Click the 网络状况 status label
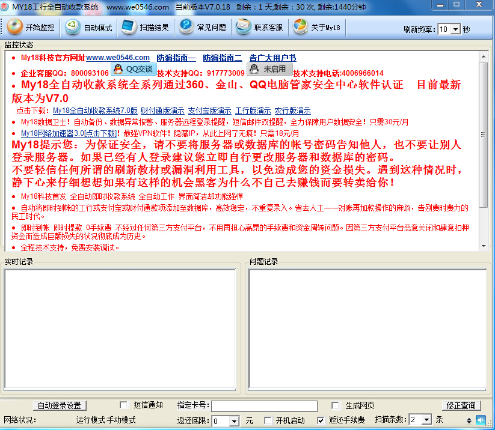 click(x=20, y=420)
